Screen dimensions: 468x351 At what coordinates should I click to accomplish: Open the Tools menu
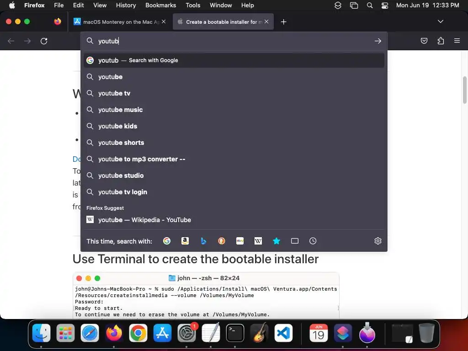pos(193,5)
